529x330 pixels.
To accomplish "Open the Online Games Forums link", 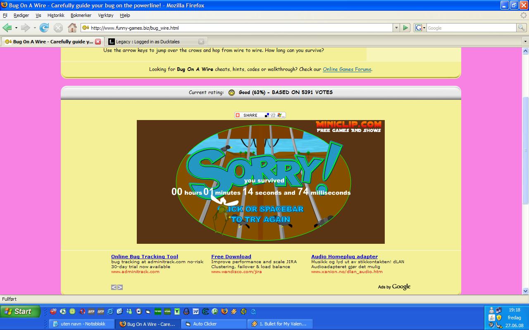I will point(347,69).
